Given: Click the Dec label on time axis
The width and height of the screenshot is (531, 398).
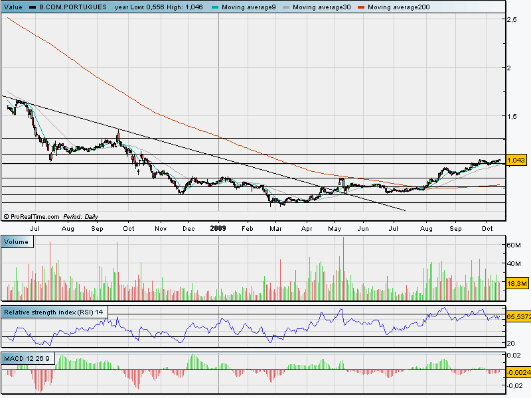Looking at the screenshot, I should coord(189,229).
